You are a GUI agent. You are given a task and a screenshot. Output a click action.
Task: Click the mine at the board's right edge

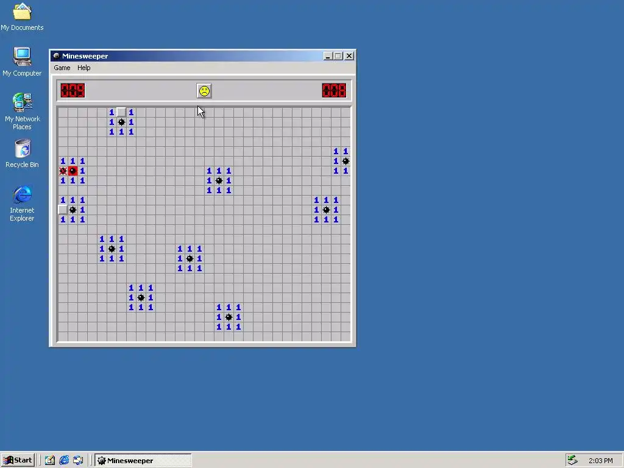(x=346, y=161)
